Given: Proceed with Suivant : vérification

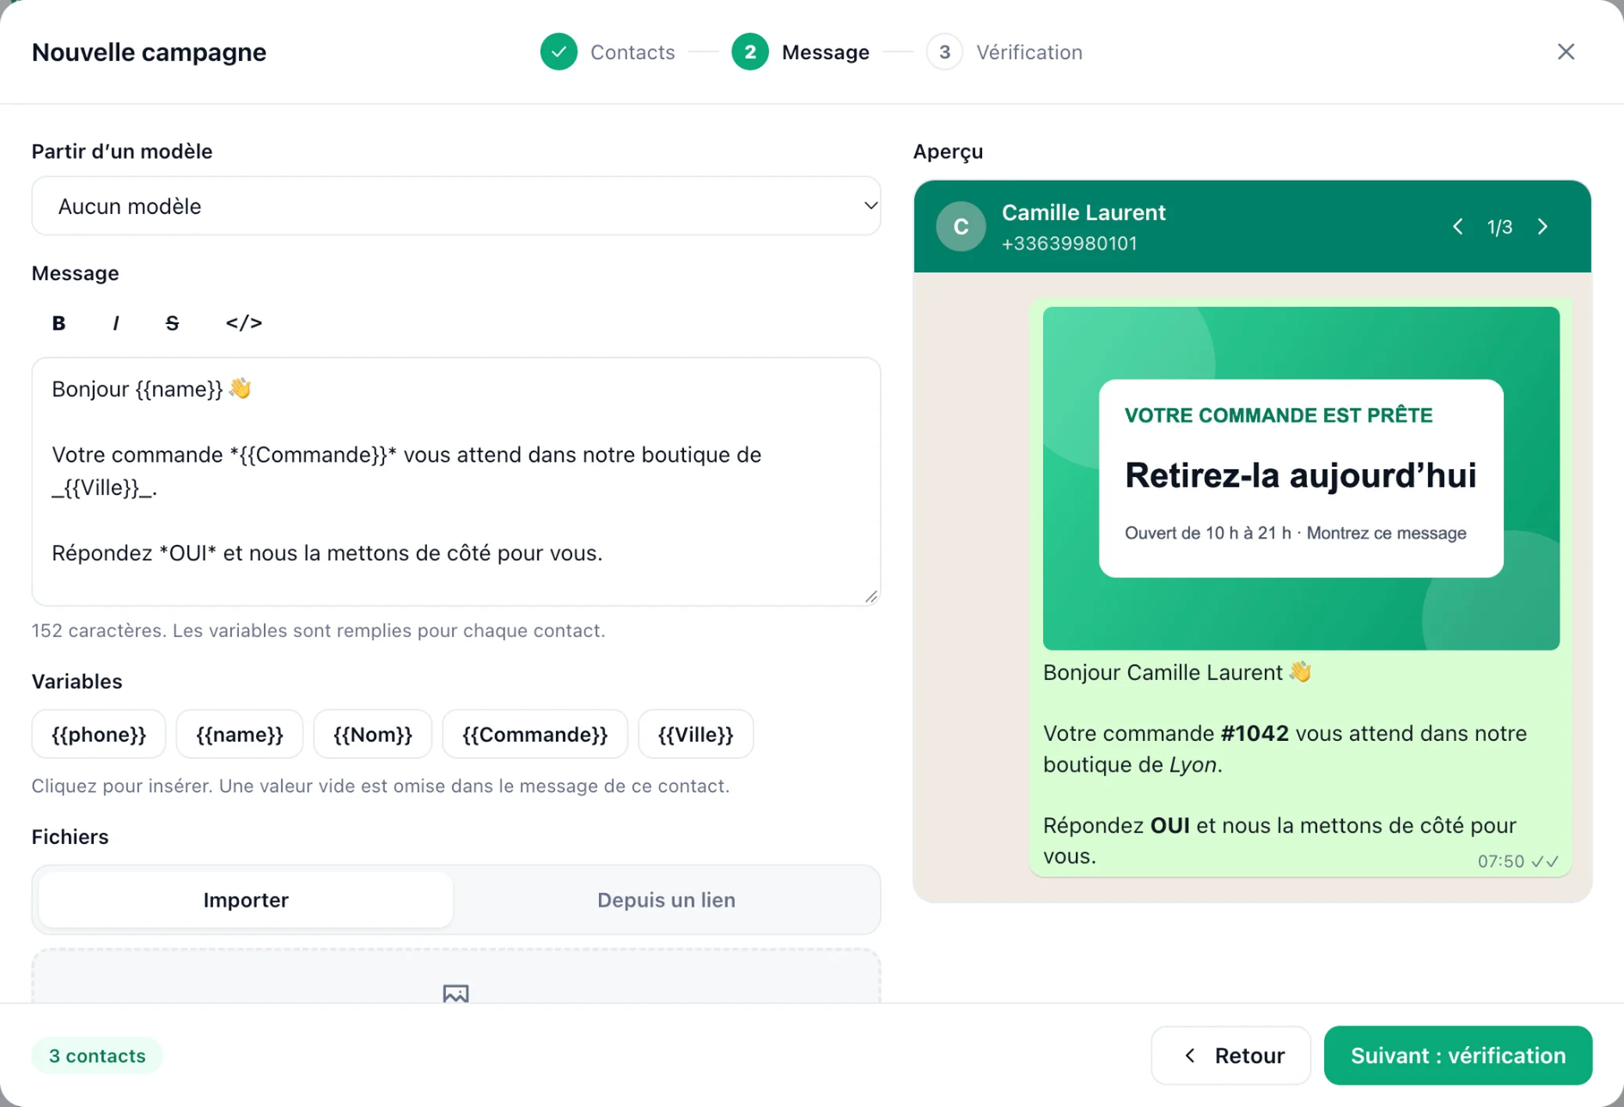Looking at the screenshot, I should coord(1458,1055).
